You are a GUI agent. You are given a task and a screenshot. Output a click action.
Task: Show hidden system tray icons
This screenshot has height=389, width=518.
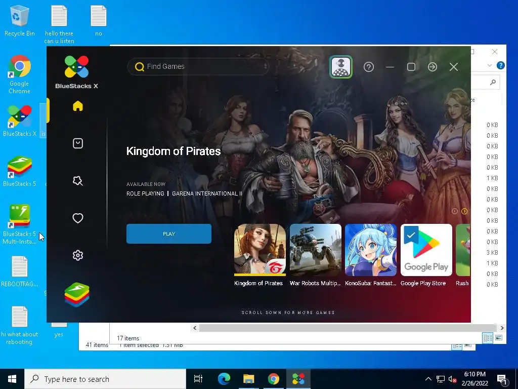(428, 379)
